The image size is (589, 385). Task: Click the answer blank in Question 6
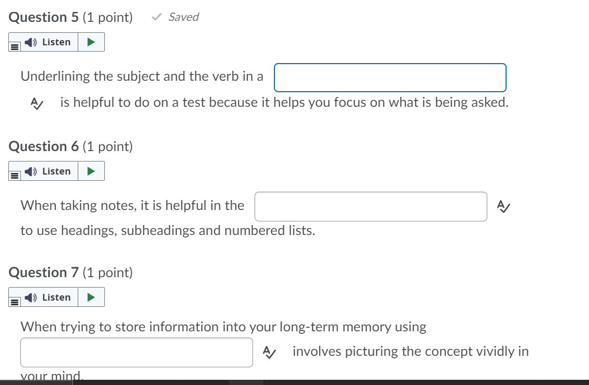(x=371, y=206)
